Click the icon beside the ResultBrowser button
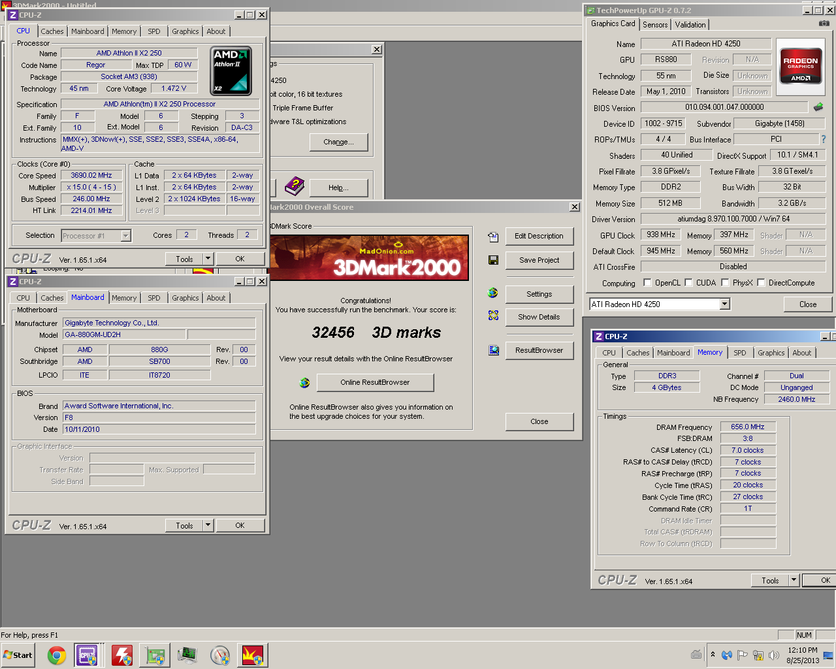 [x=493, y=350]
